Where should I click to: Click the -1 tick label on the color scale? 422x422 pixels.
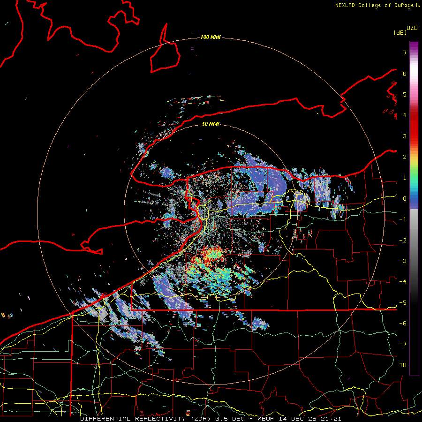tap(403, 219)
